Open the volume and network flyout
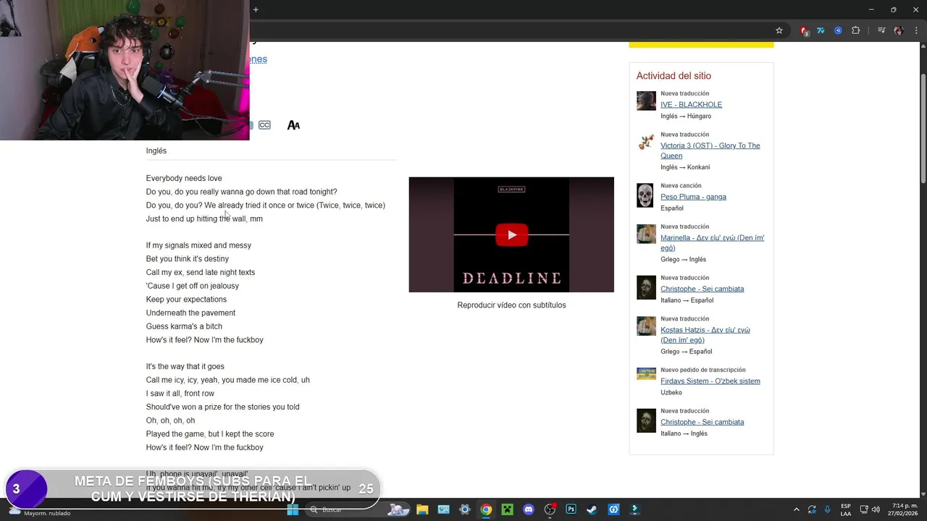Viewport: 927px width, 521px height. point(869,509)
